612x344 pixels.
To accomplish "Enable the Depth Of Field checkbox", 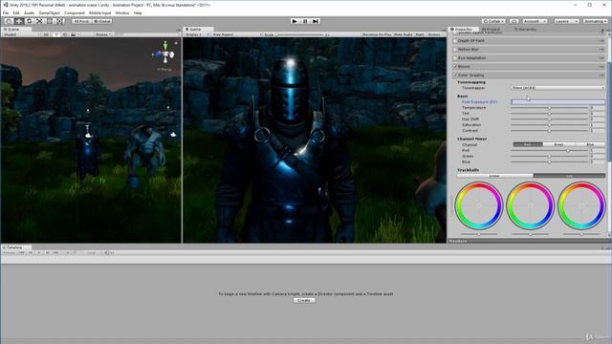I will tap(455, 40).
